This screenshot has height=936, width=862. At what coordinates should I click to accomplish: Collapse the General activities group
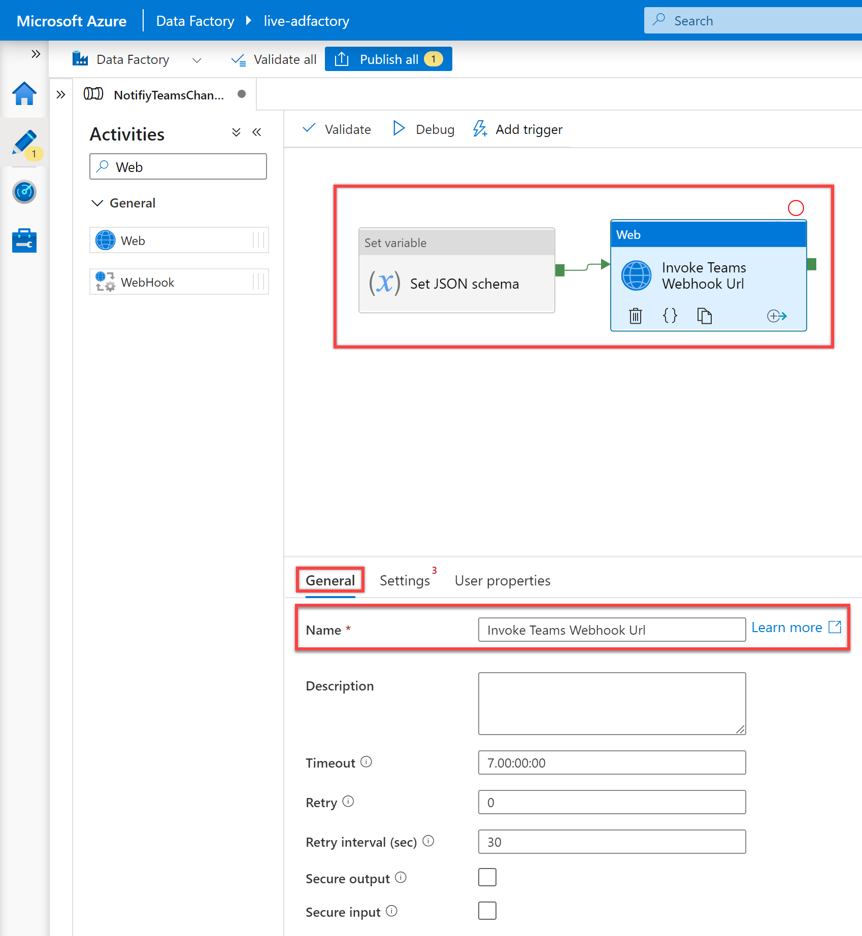97,203
